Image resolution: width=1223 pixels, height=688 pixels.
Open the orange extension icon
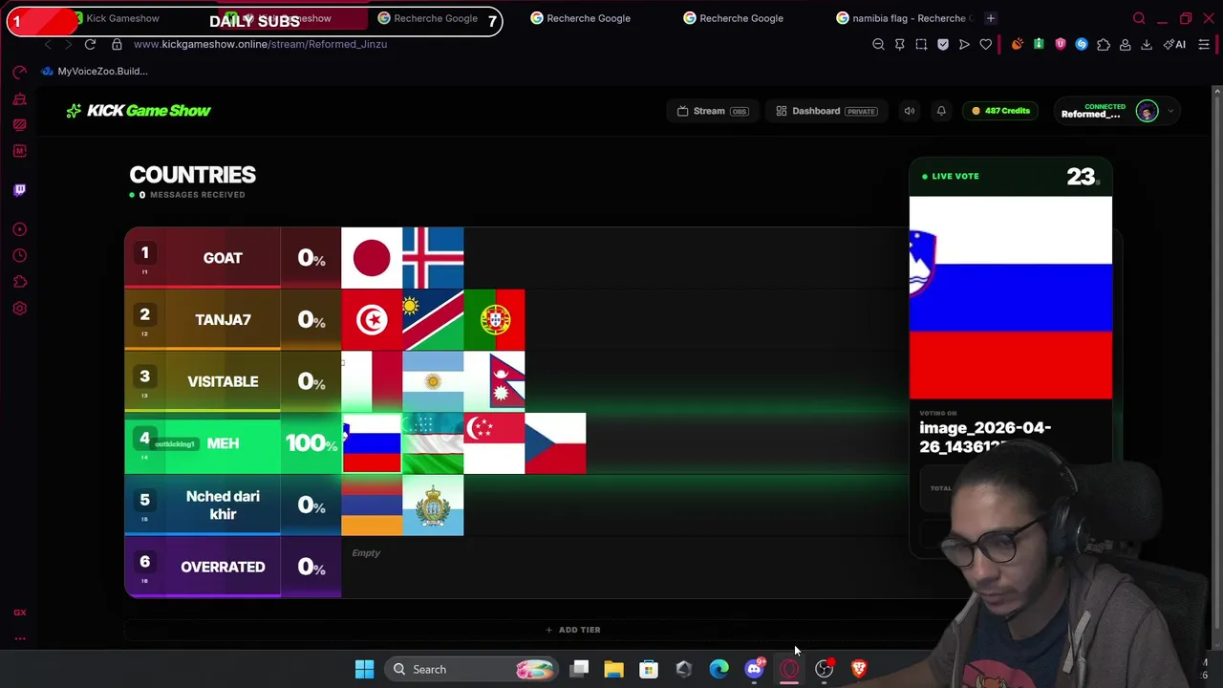(x=1017, y=44)
